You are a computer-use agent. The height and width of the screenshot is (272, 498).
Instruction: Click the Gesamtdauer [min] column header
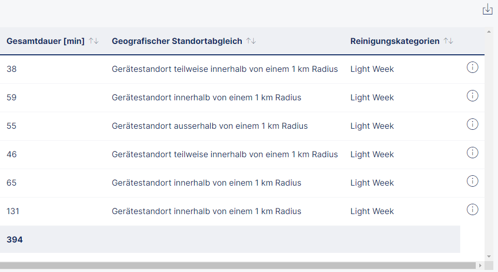46,41
